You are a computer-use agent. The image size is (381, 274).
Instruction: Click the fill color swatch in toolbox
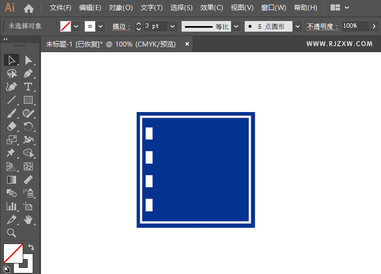pyautogui.click(x=13, y=253)
